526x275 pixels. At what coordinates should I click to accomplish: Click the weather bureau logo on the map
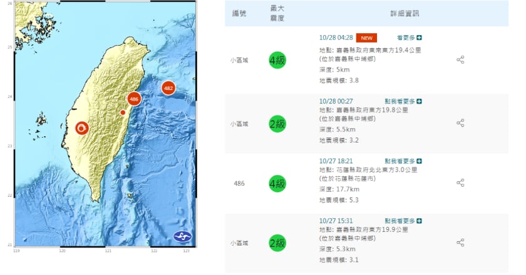pyautogui.click(x=182, y=236)
